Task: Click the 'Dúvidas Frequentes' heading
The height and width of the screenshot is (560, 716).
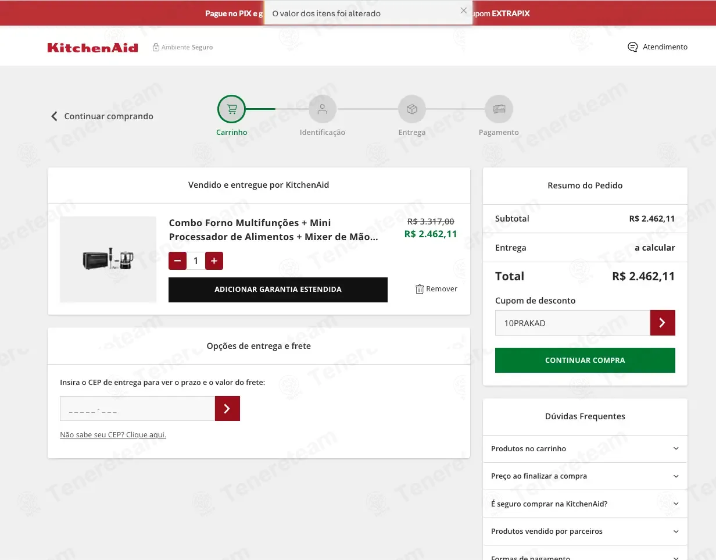Action: click(585, 416)
